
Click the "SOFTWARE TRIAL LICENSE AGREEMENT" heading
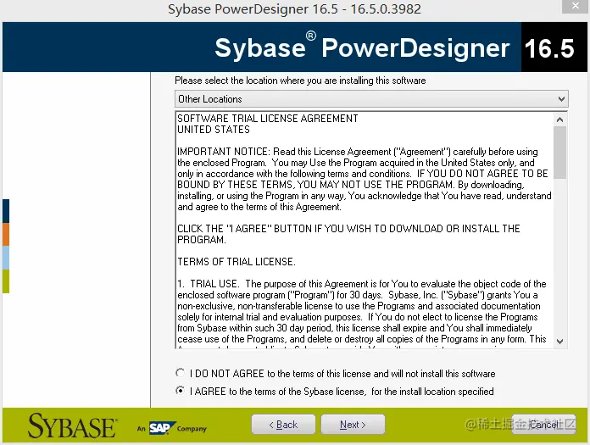(x=268, y=119)
